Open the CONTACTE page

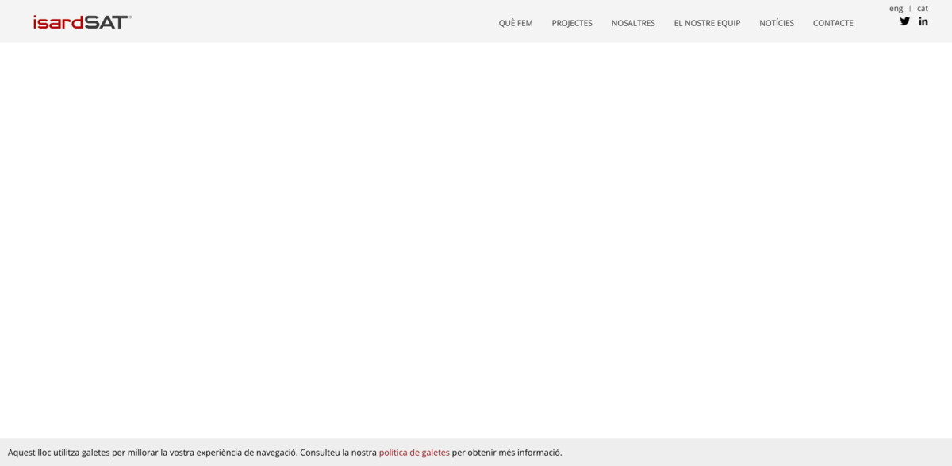(x=833, y=23)
